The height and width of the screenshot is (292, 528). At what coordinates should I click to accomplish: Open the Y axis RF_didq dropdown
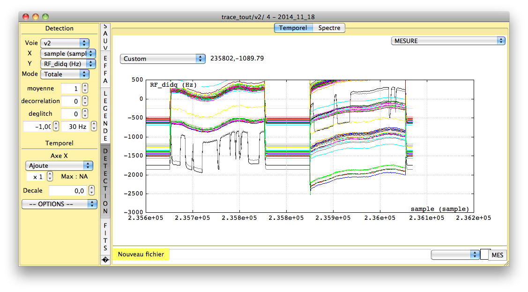(x=68, y=64)
